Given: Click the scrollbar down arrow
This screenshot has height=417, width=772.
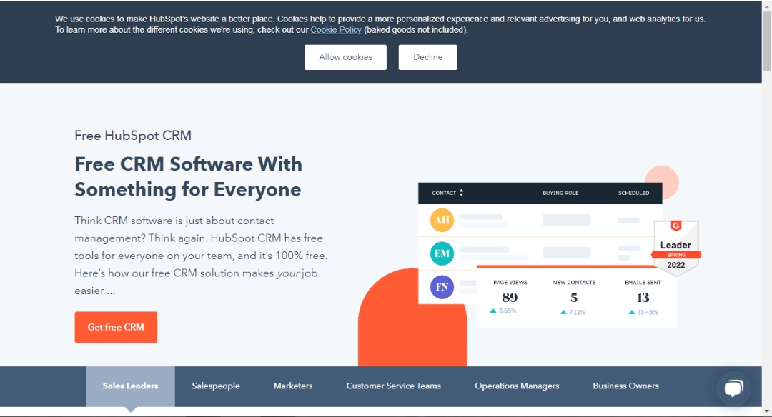Looking at the screenshot, I should coord(766,411).
